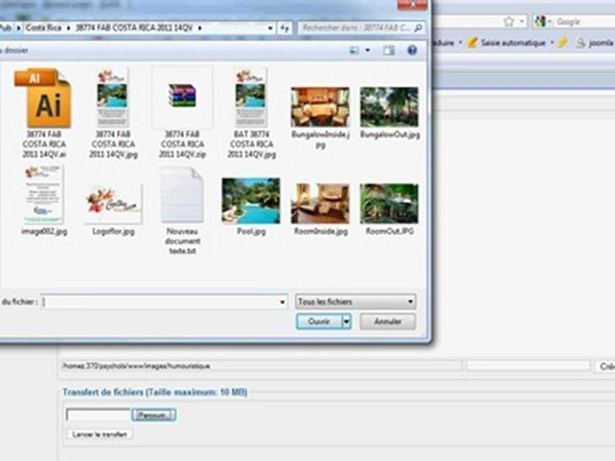
Task: Click the change view icon
Action: [354, 50]
